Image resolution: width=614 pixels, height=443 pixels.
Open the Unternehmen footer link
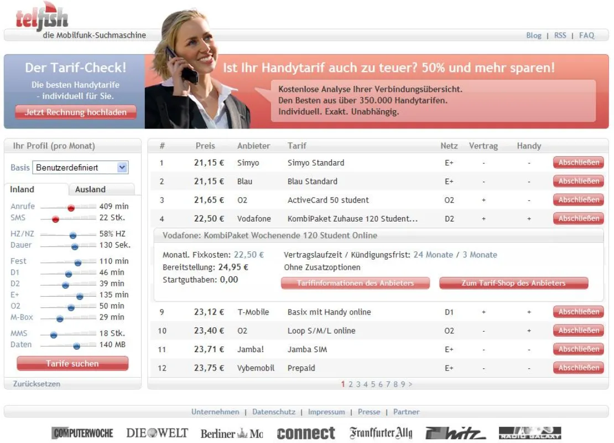215,411
